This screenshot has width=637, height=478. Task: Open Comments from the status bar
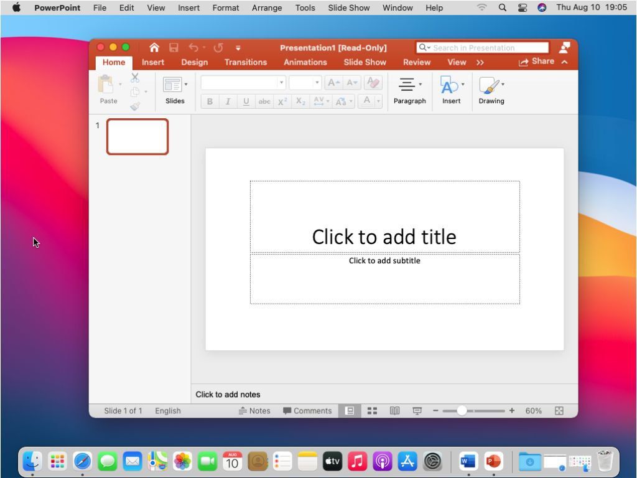(x=307, y=411)
